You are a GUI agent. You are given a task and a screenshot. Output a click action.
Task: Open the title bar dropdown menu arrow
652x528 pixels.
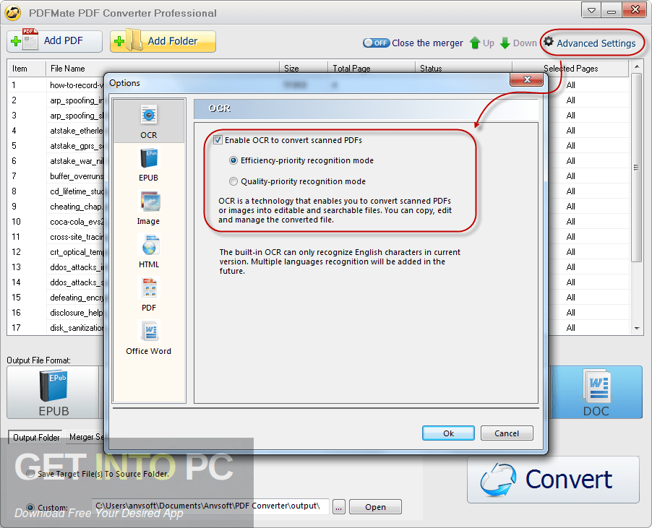591,10
